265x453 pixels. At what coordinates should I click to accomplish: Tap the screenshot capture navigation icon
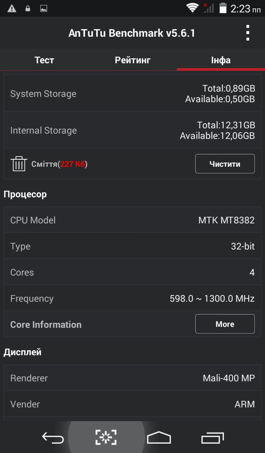pyautogui.click(x=106, y=437)
